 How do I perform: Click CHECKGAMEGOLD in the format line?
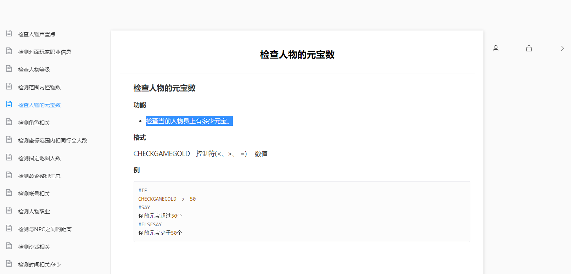[162, 154]
